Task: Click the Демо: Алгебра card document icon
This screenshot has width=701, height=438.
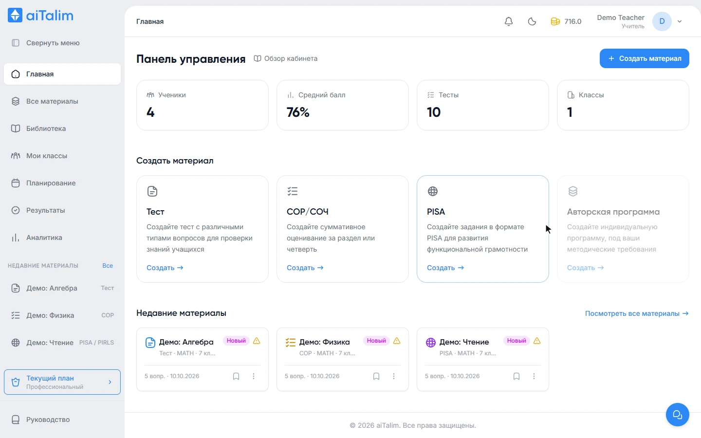Action: pyautogui.click(x=150, y=343)
